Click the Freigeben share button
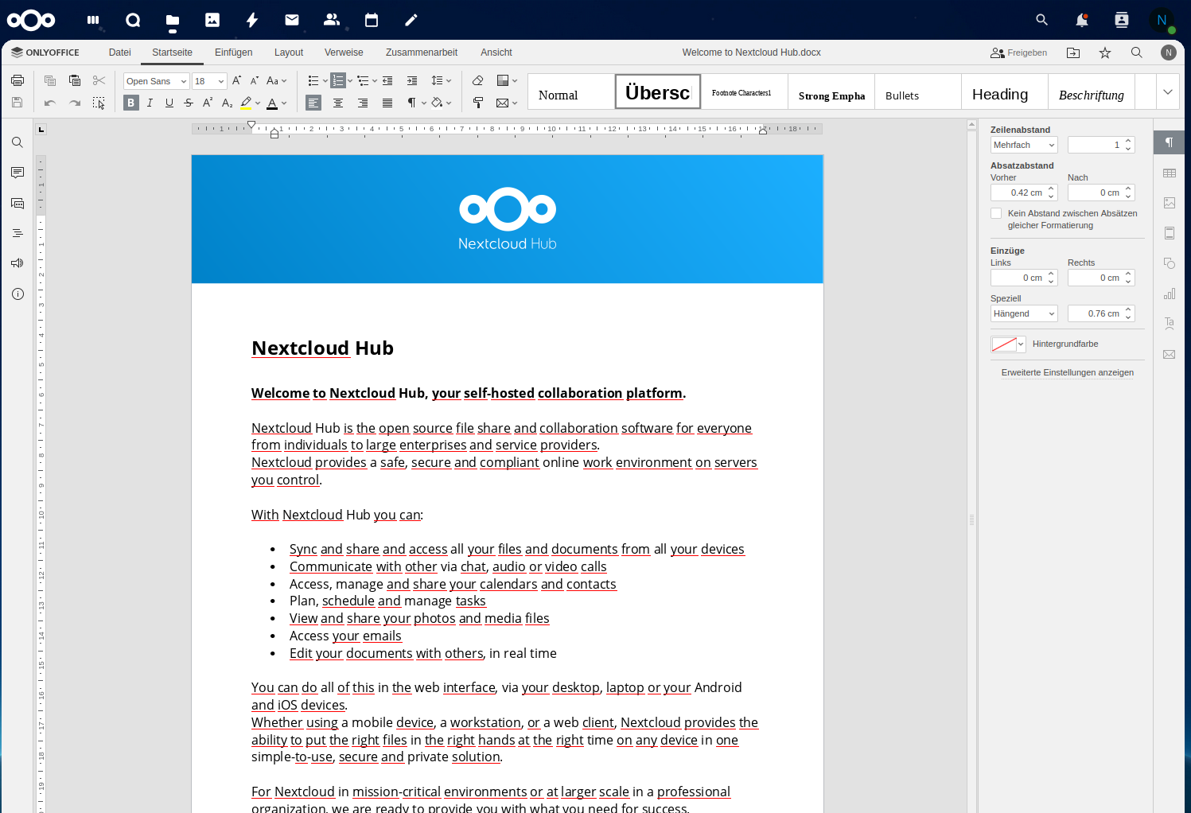Screen dimensions: 1191x813 [1019, 53]
